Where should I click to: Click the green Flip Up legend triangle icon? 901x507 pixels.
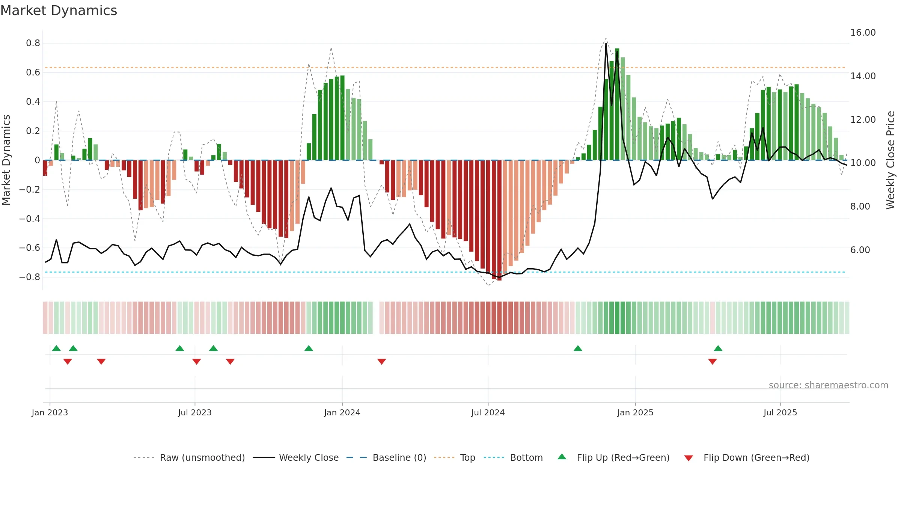pos(562,457)
